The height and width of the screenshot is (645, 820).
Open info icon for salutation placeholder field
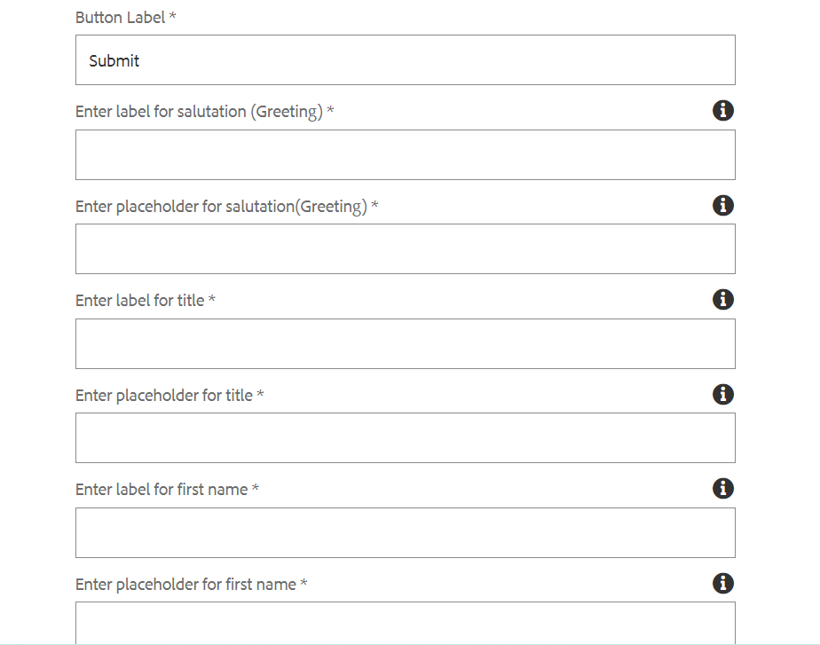point(722,206)
